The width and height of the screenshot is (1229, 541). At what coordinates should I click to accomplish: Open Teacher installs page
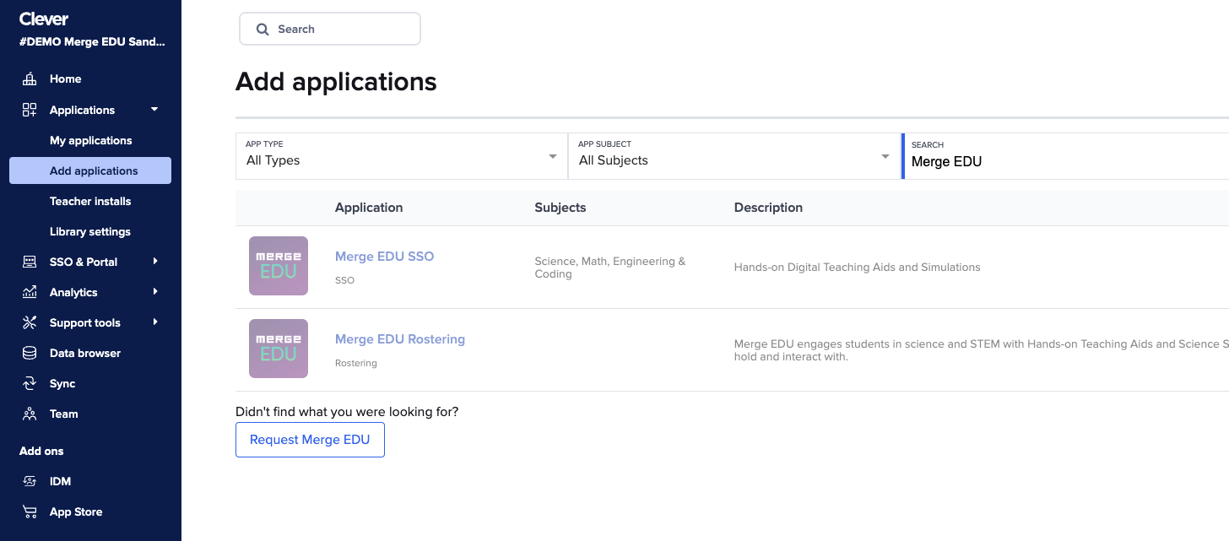pyautogui.click(x=90, y=201)
